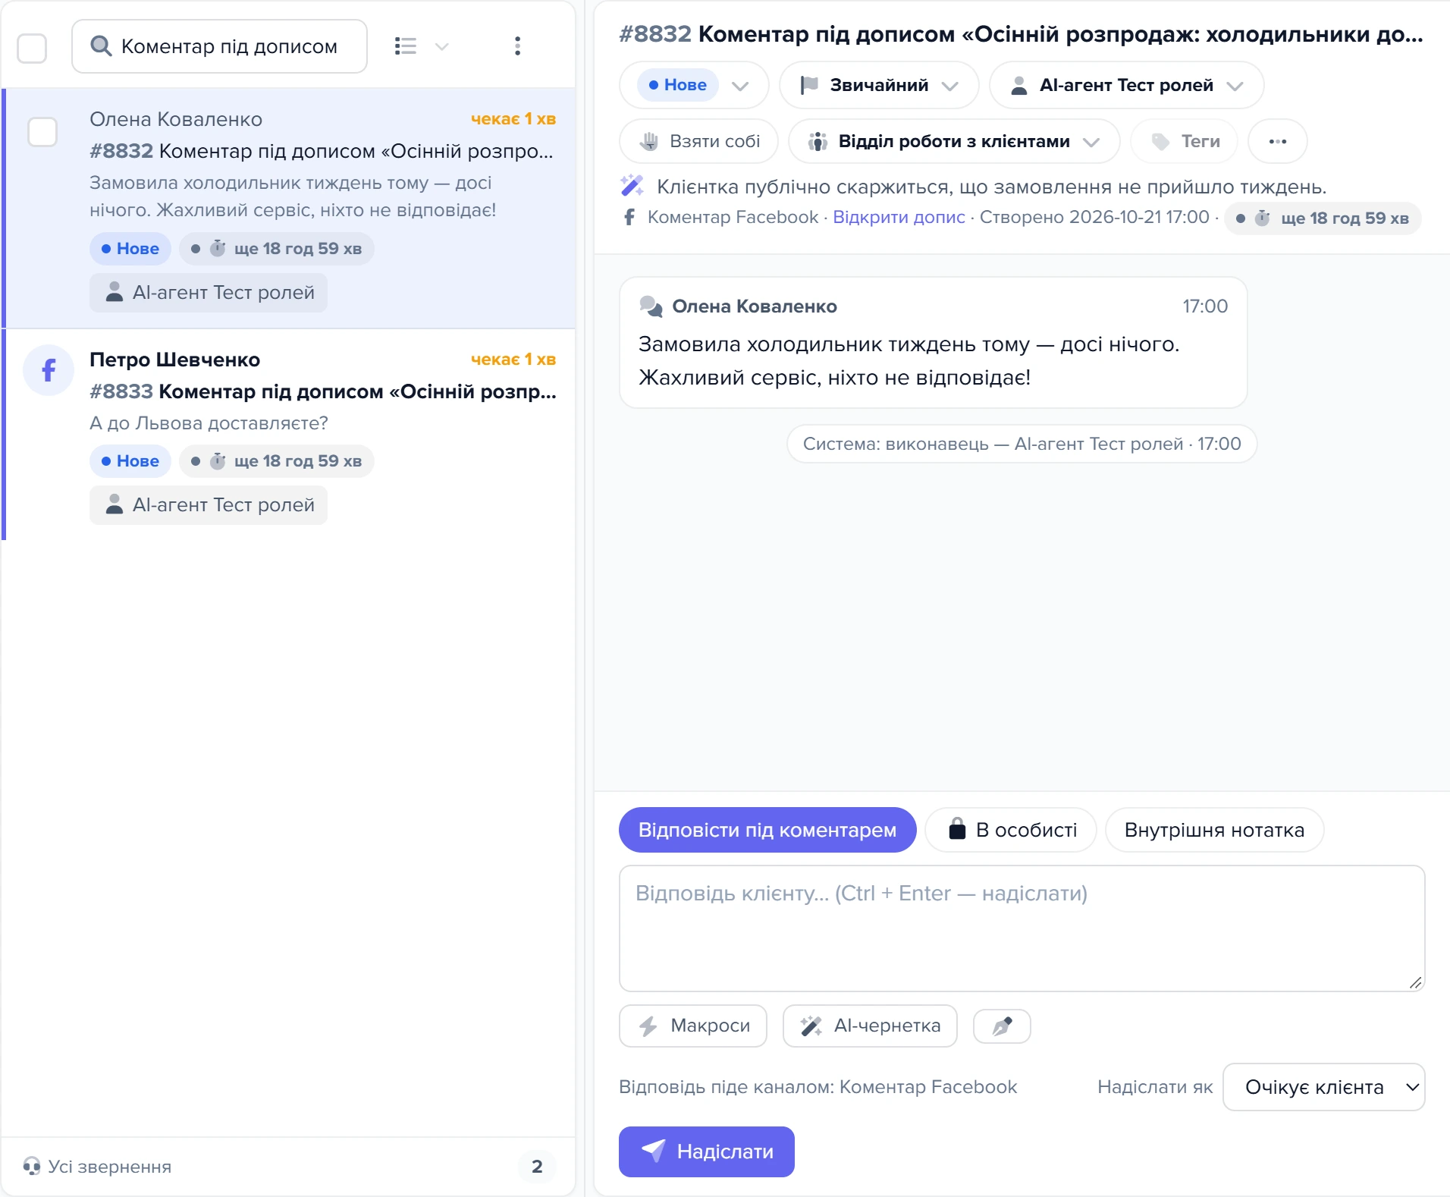The height and width of the screenshot is (1197, 1450).
Task: Click the timer badge in ticket #8833 row
Action: pos(277,461)
